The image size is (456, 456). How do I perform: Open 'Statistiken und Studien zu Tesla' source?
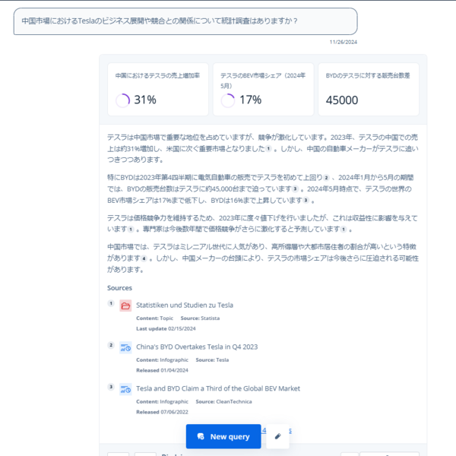(x=185, y=305)
